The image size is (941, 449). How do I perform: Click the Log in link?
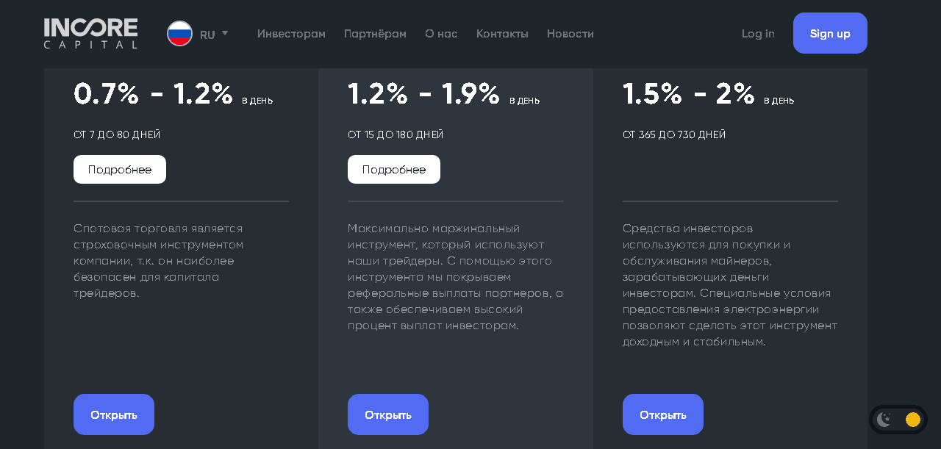(758, 34)
